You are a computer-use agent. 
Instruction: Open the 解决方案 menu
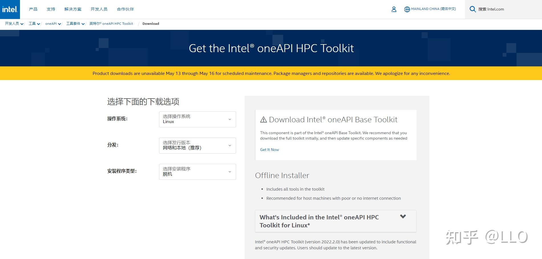(73, 9)
